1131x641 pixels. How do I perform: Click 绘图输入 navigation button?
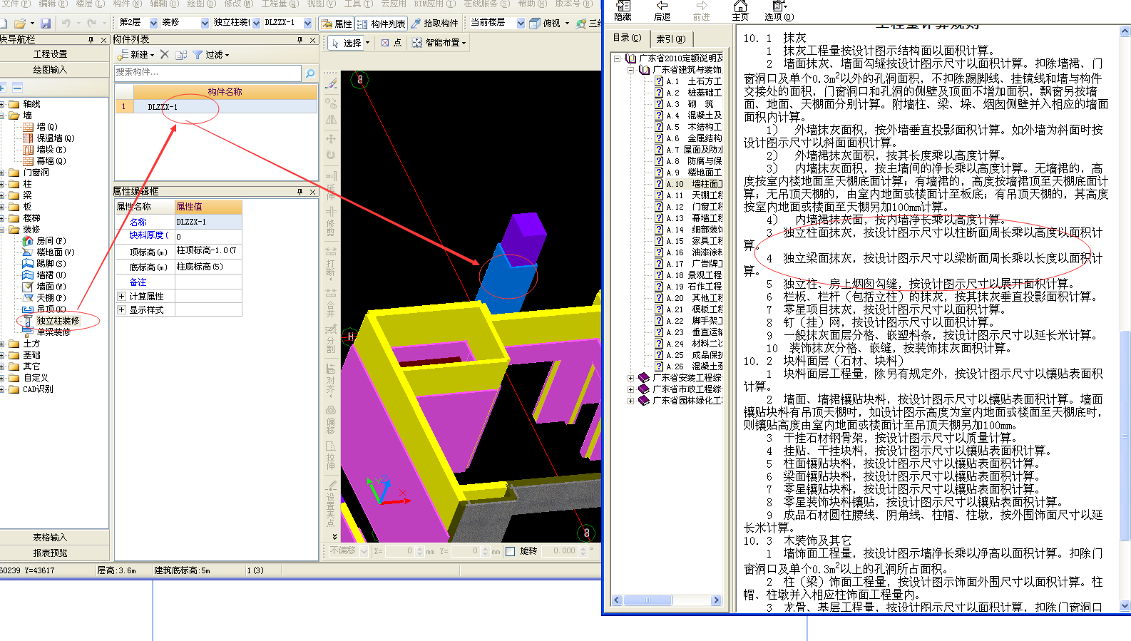click(x=51, y=70)
